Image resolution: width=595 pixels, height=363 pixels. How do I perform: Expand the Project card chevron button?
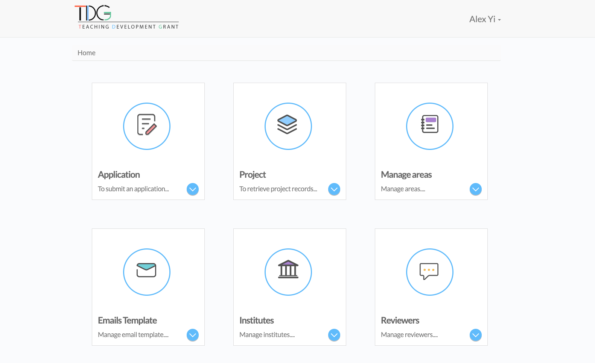(334, 189)
